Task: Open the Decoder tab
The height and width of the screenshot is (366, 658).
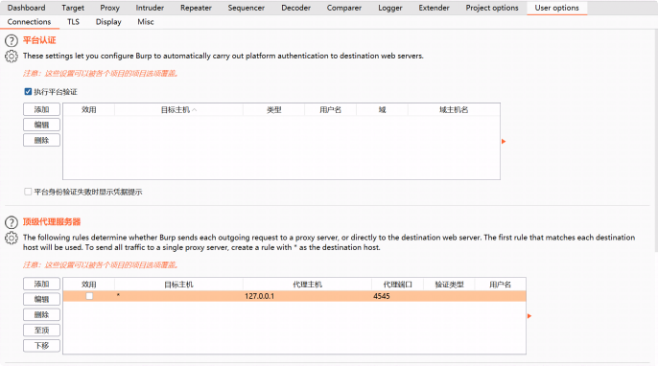Action: 295,8
